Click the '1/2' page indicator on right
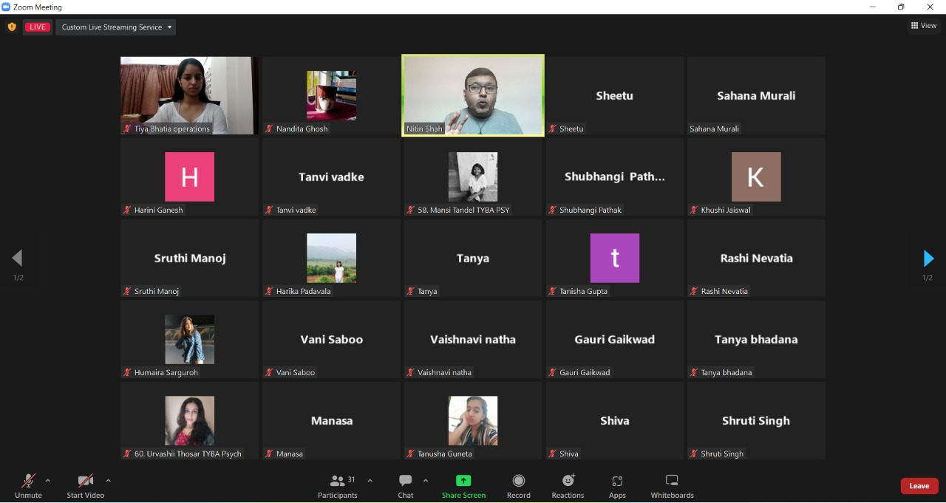 click(928, 278)
